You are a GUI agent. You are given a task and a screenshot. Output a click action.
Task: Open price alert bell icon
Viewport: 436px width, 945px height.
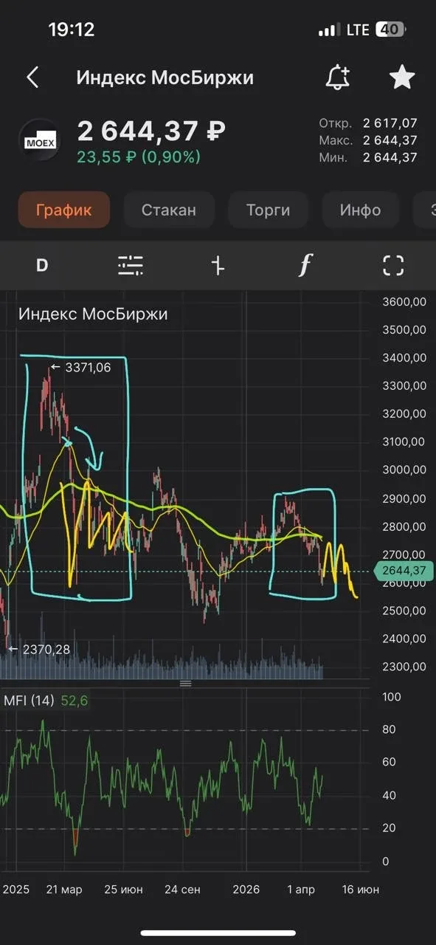338,78
